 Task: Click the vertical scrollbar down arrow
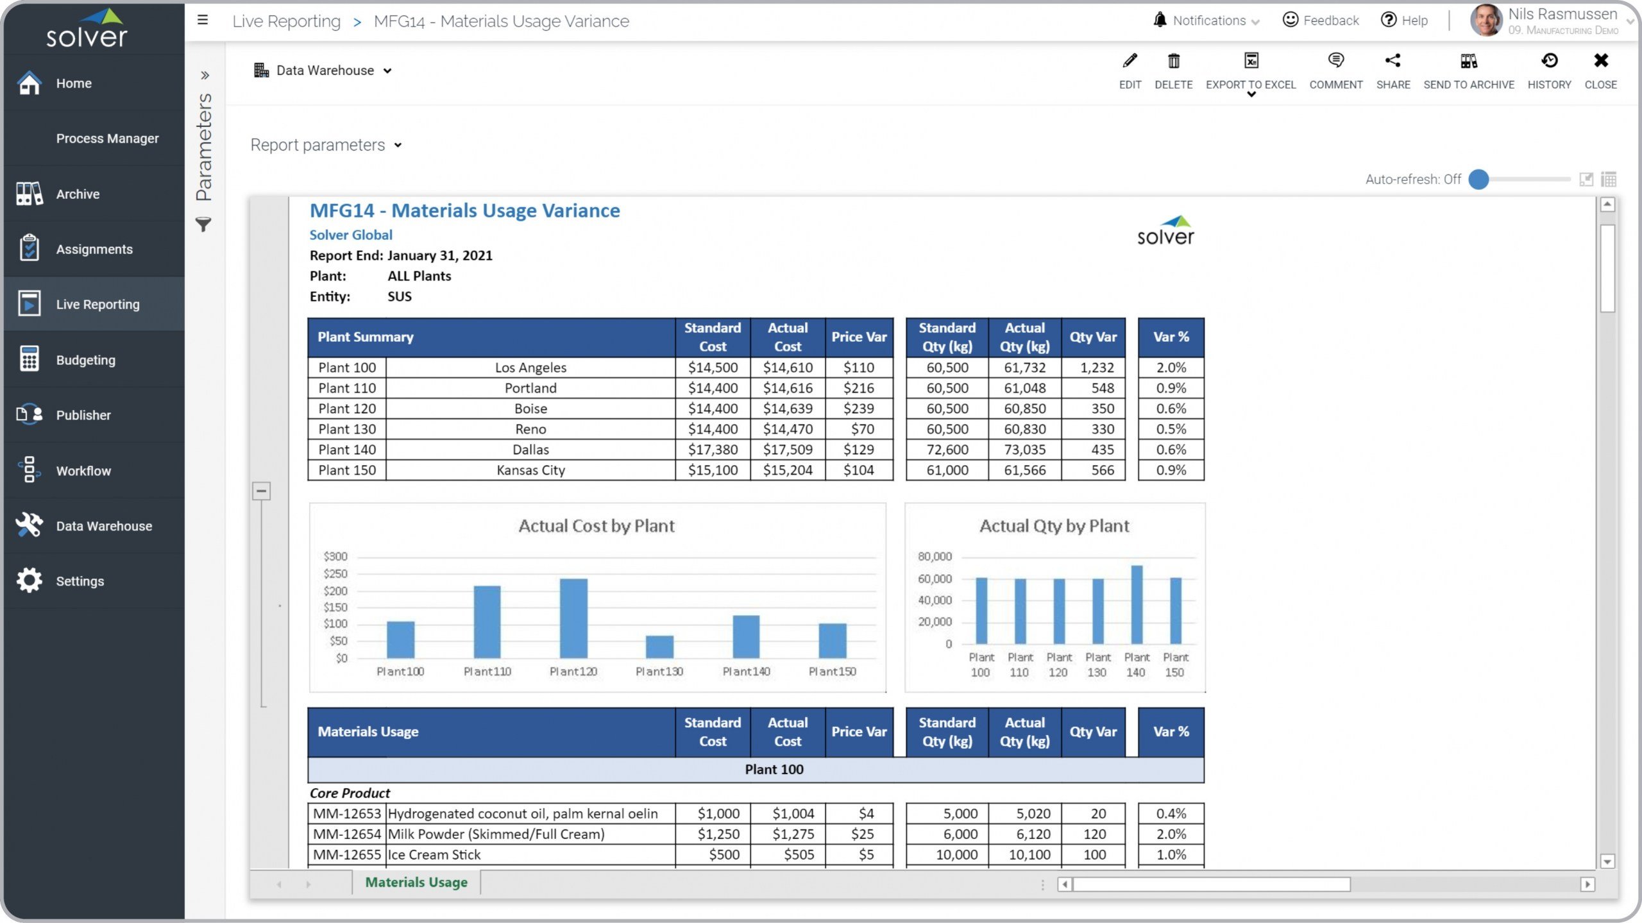1607,861
